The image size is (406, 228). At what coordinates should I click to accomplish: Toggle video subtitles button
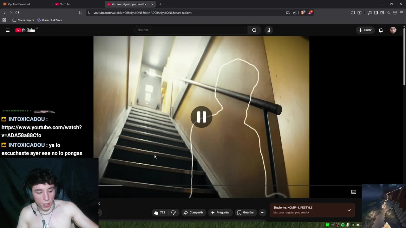coord(354,192)
